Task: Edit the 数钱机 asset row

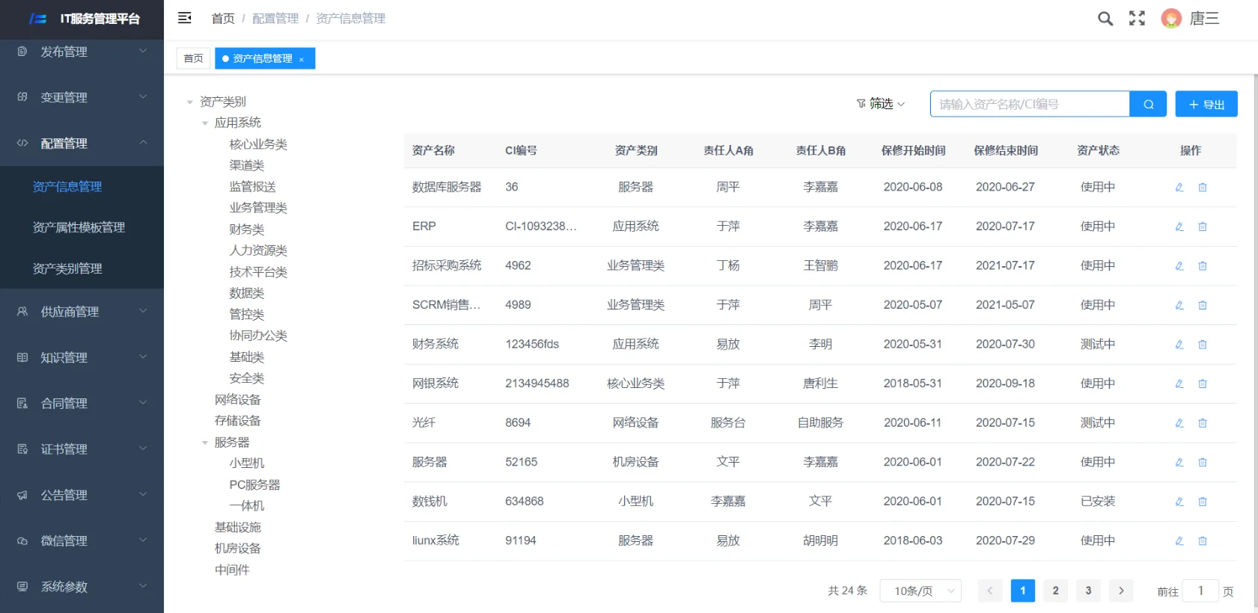Action: click(x=1179, y=502)
